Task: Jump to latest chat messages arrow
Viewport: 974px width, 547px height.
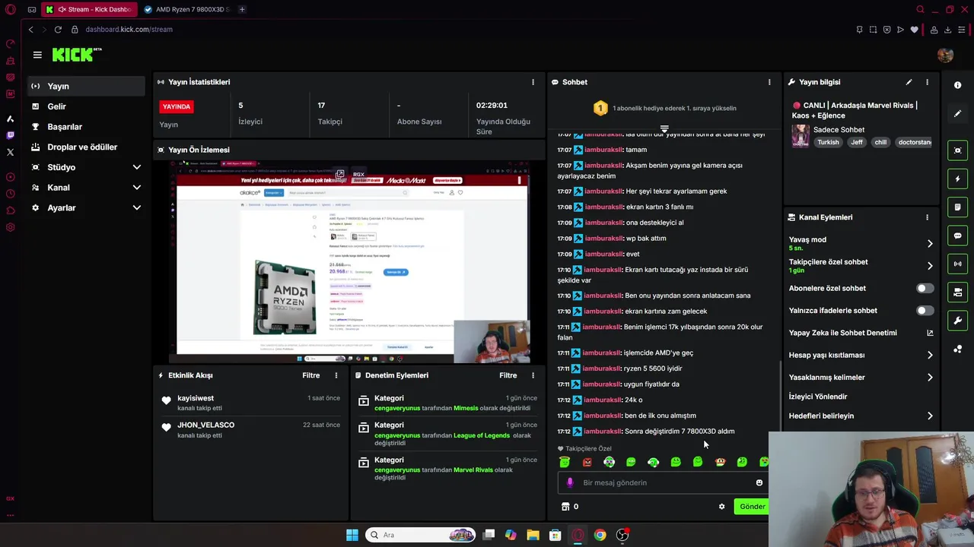Action: click(664, 129)
